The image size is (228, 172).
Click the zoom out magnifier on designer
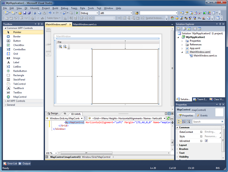pyautogui.click(x=65, y=46)
